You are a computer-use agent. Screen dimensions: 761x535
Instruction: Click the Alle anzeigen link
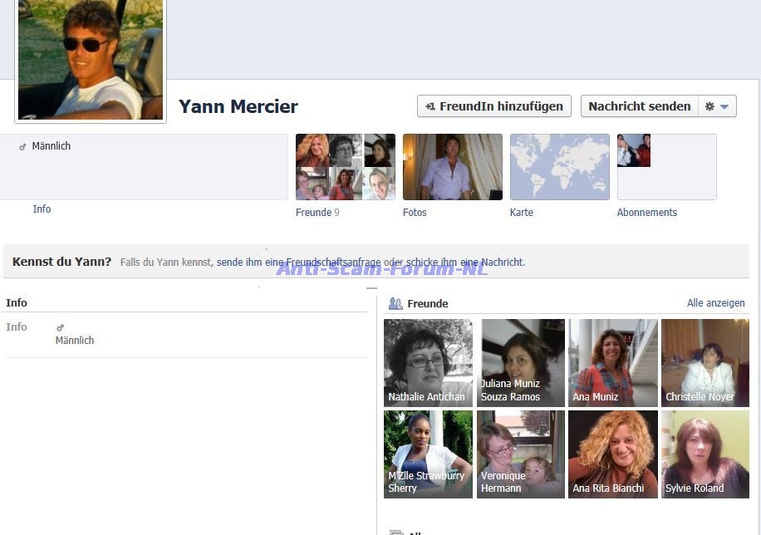[715, 303]
